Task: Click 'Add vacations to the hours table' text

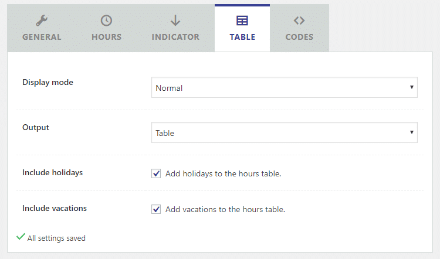Action: point(225,209)
